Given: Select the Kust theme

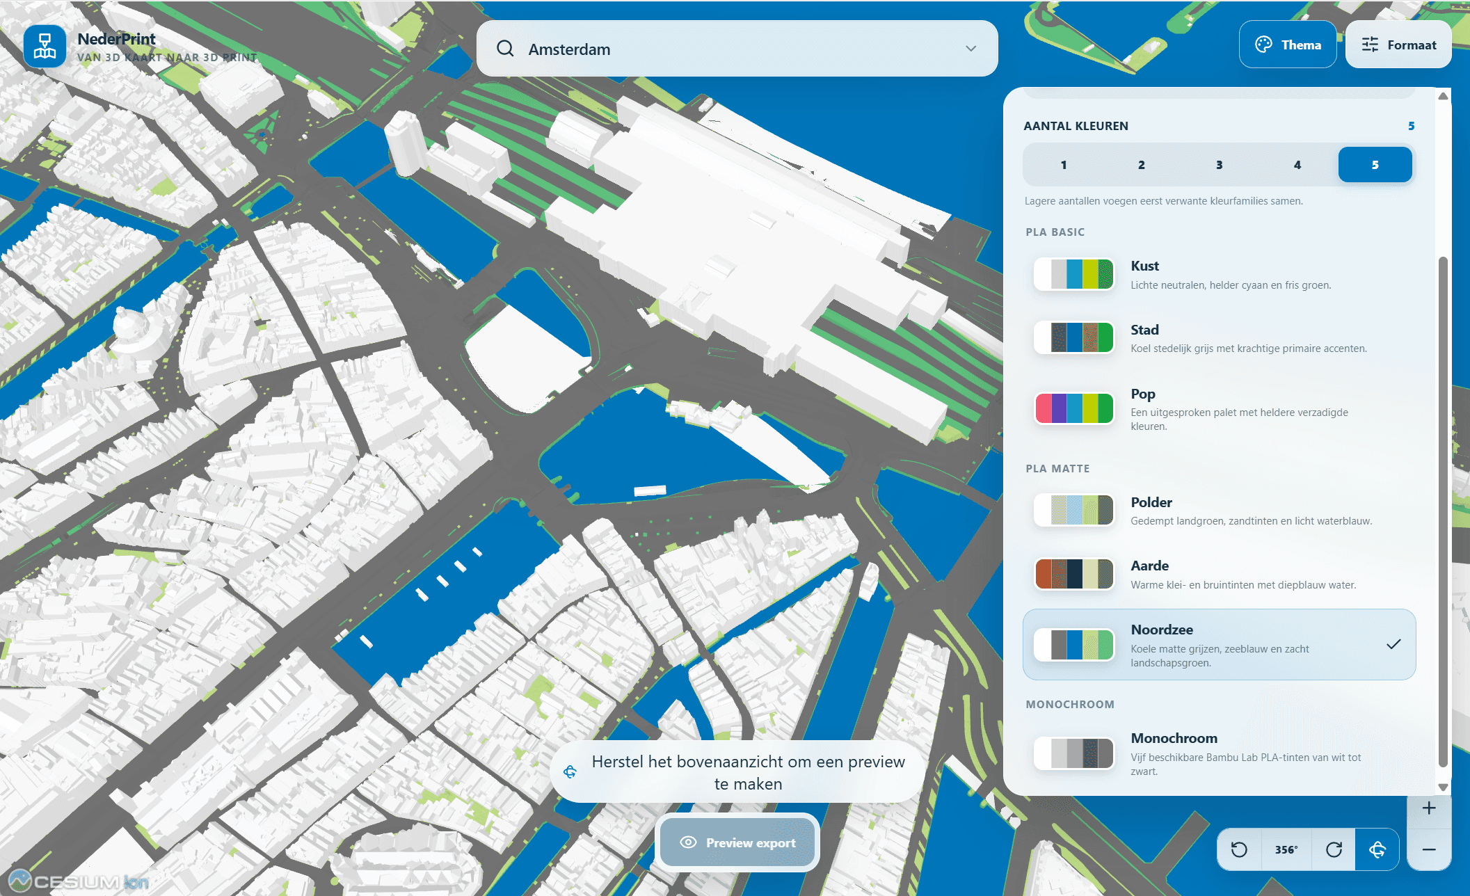Looking at the screenshot, I should [x=1219, y=275].
